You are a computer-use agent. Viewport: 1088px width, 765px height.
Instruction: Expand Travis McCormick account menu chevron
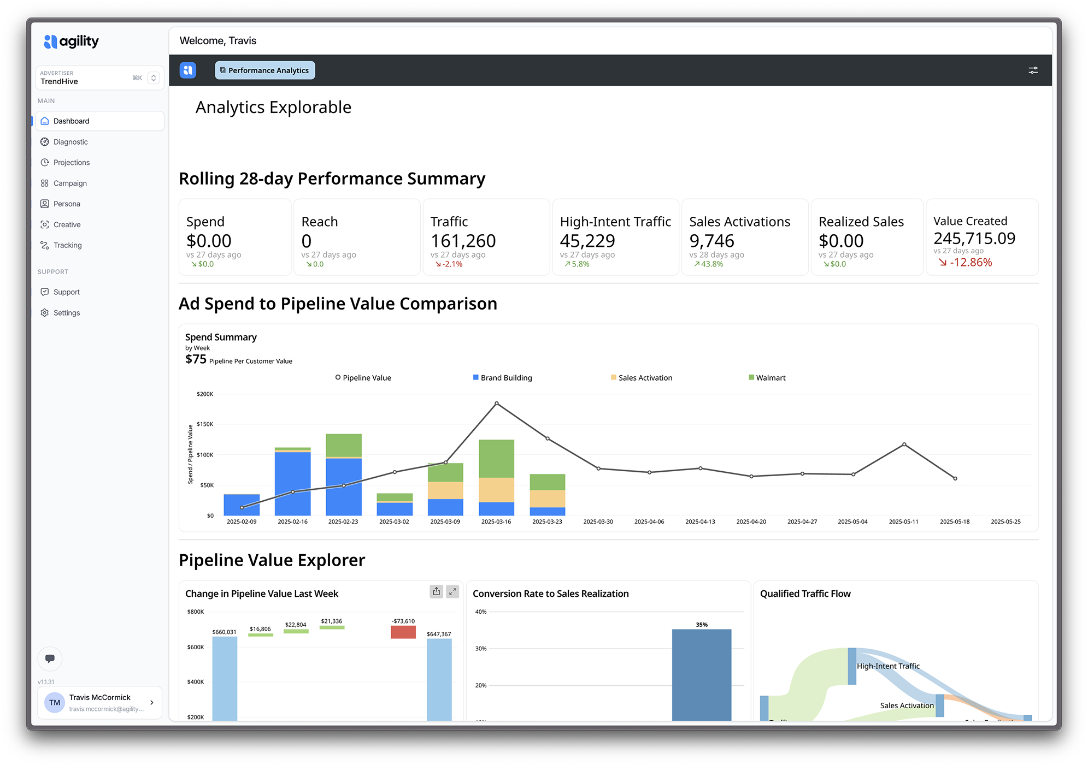[x=152, y=703]
